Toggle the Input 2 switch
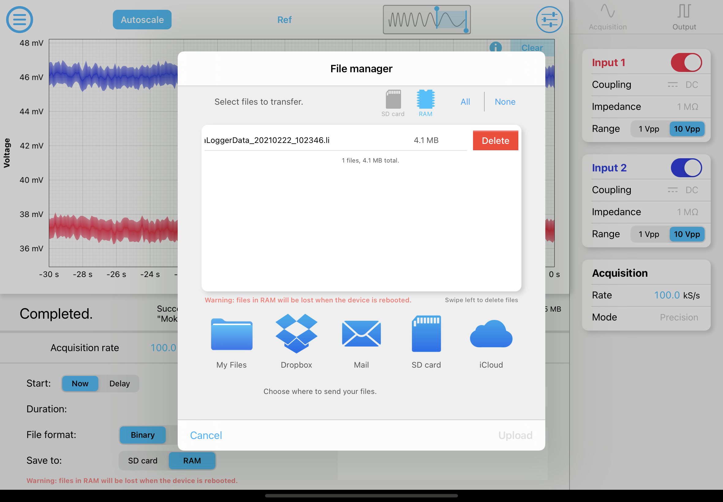Image resolution: width=723 pixels, height=502 pixels. tap(686, 168)
